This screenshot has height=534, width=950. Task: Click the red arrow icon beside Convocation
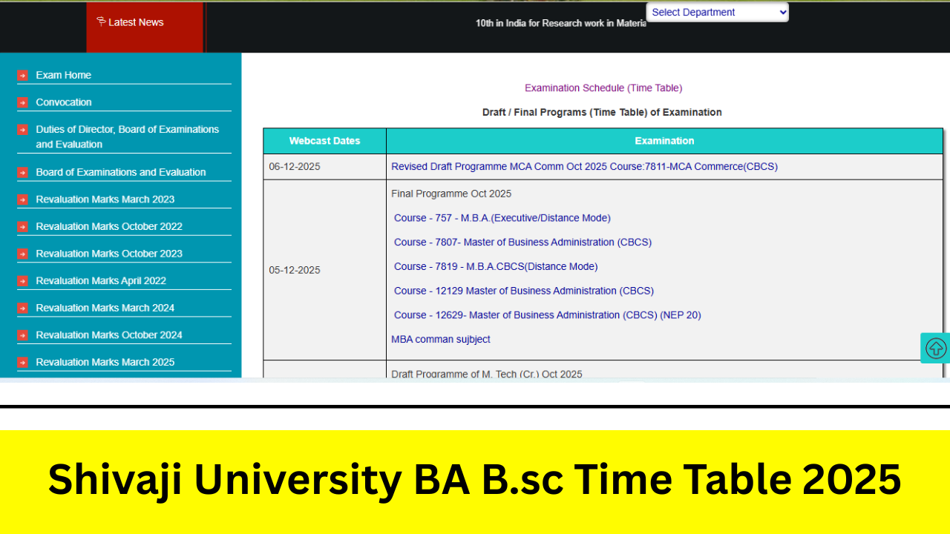tap(23, 102)
